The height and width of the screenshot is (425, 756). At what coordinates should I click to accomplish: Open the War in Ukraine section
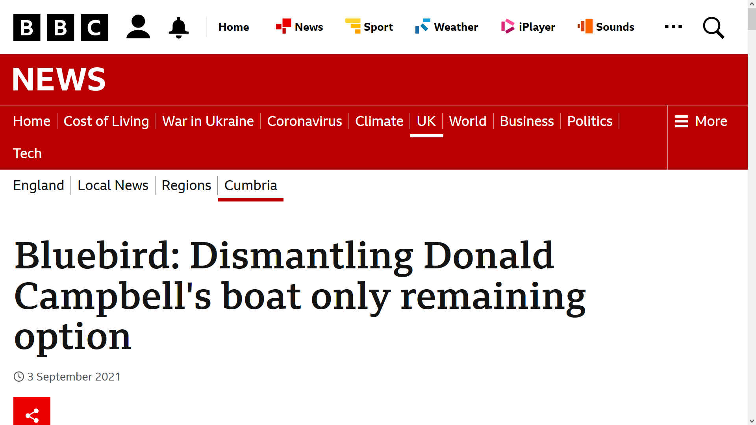[208, 121]
